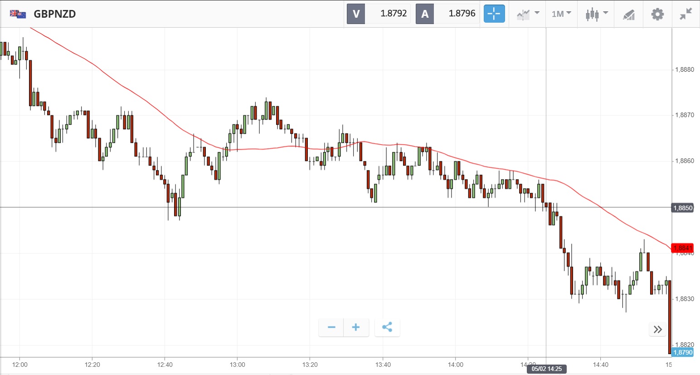
Task: Open chart settings gear
Action: pyautogui.click(x=657, y=14)
